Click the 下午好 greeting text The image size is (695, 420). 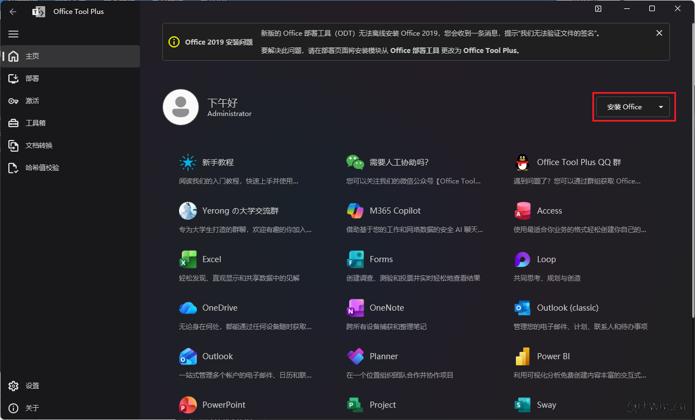coord(223,103)
